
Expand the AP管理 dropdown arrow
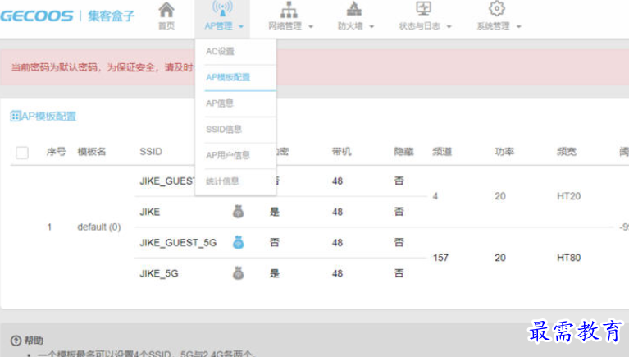tap(241, 26)
